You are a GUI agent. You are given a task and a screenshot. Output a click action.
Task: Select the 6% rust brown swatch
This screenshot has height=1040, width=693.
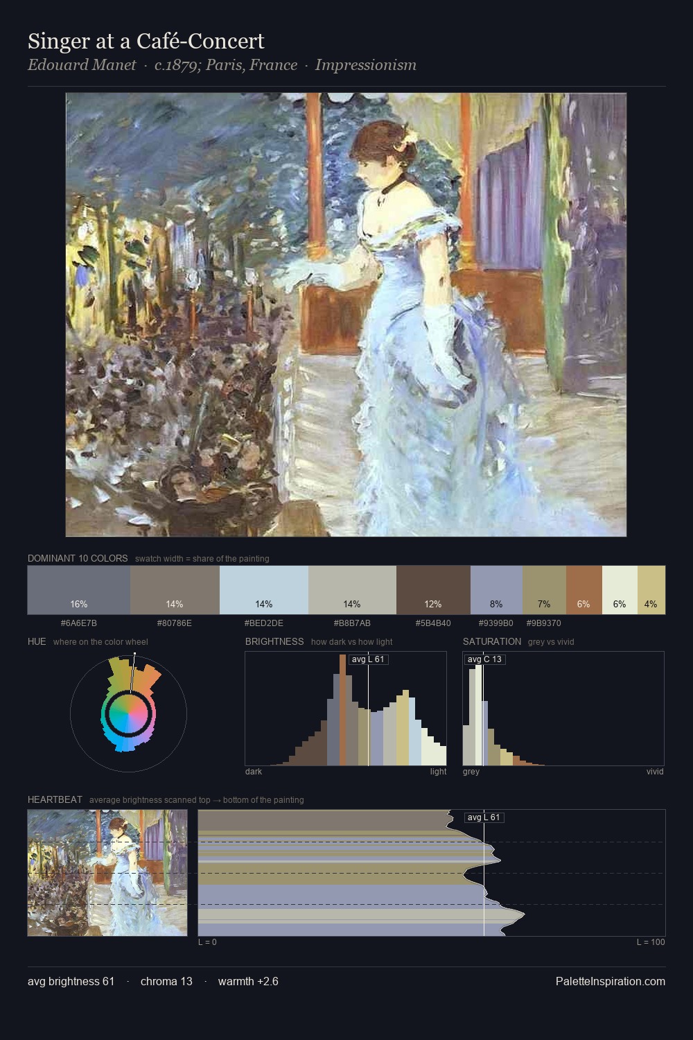click(584, 590)
